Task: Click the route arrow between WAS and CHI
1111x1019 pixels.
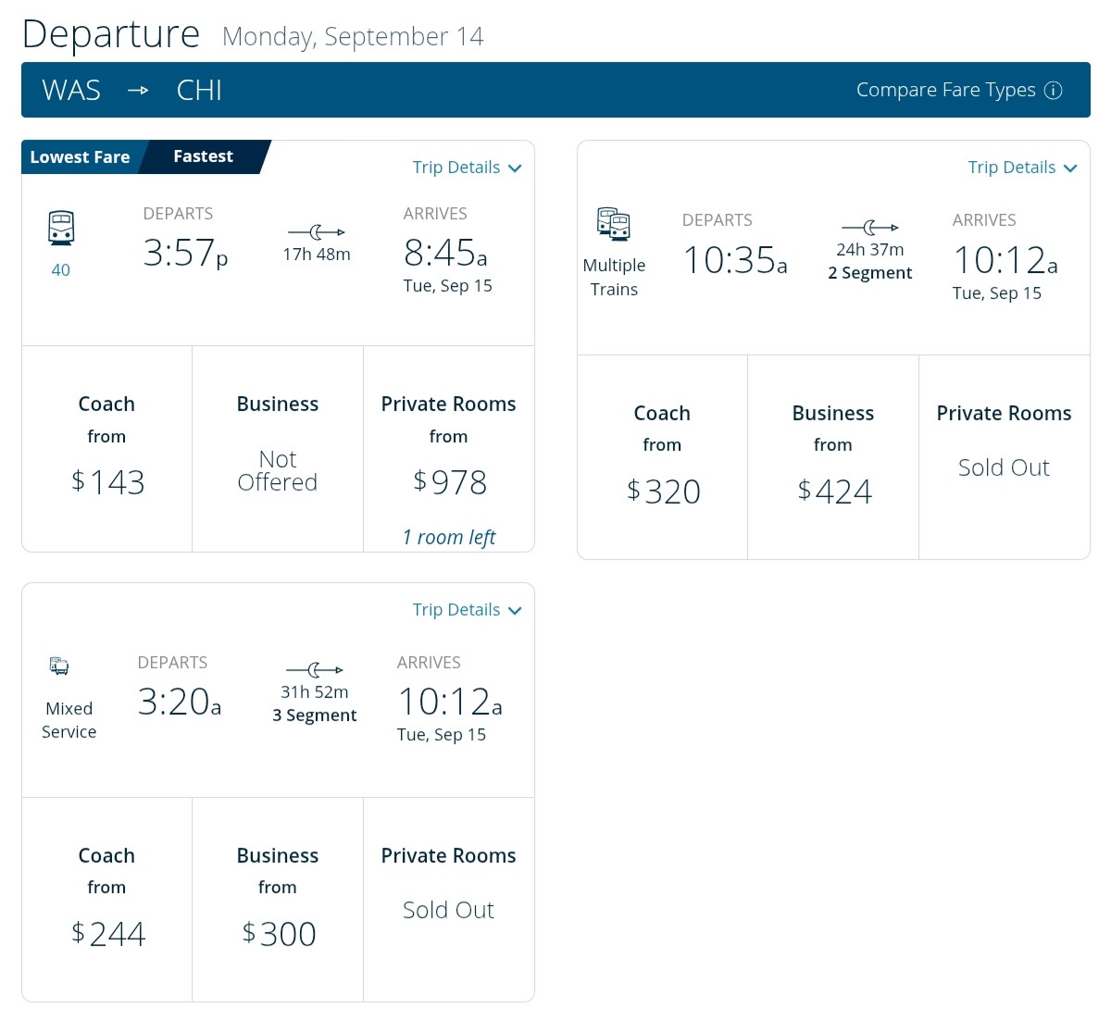Action: click(x=138, y=90)
